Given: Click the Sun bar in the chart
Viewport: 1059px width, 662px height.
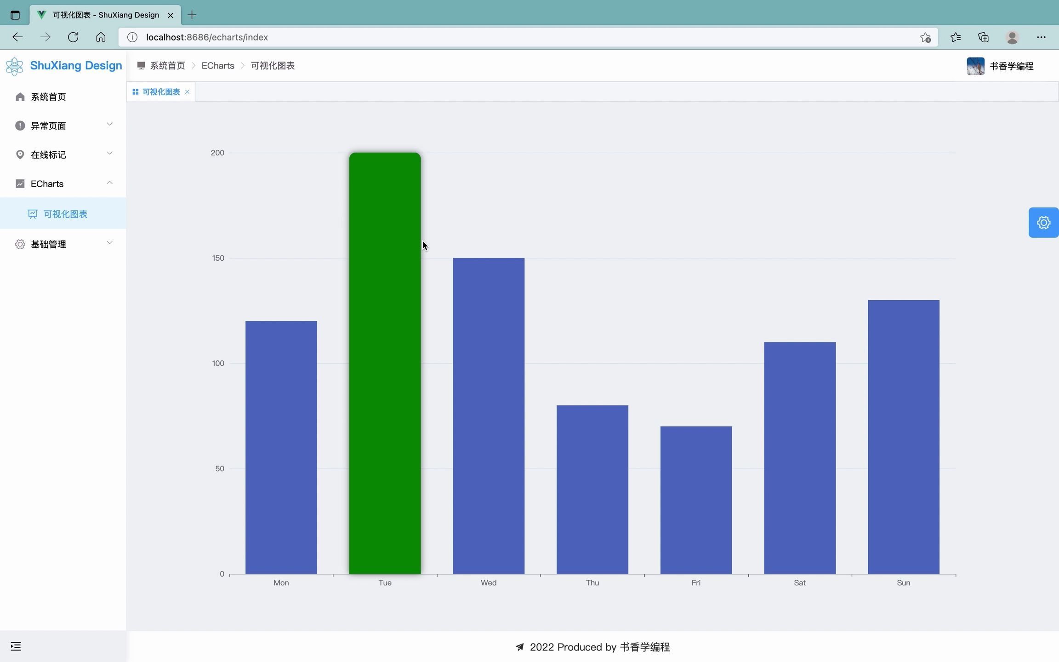Looking at the screenshot, I should coord(903,437).
